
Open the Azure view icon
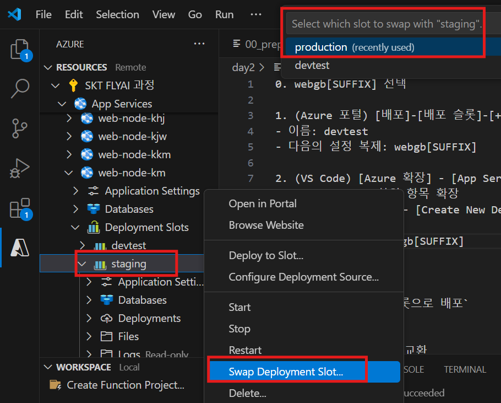click(x=20, y=248)
